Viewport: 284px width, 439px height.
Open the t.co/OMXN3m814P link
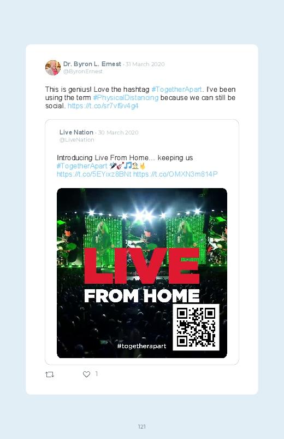click(x=175, y=174)
